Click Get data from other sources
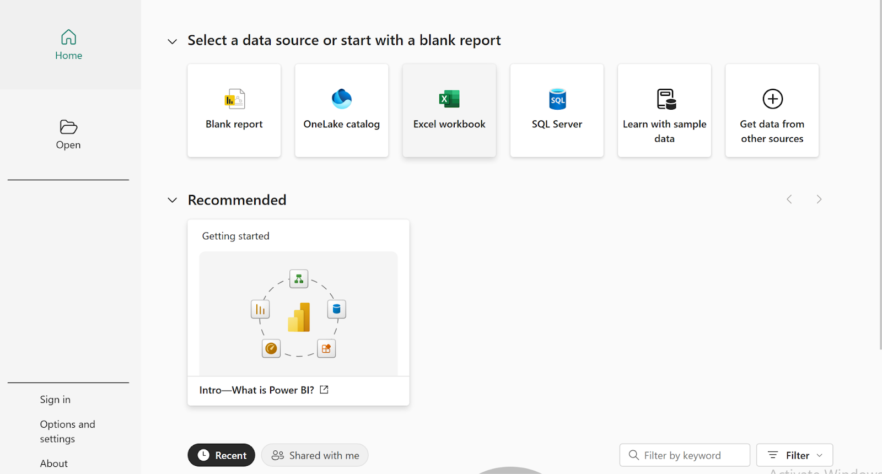The width and height of the screenshot is (882, 474). coord(772,110)
